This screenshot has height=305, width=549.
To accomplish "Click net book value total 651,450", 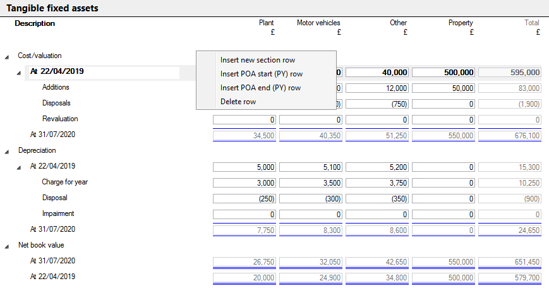I will pyautogui.click(x=510, y=262).
